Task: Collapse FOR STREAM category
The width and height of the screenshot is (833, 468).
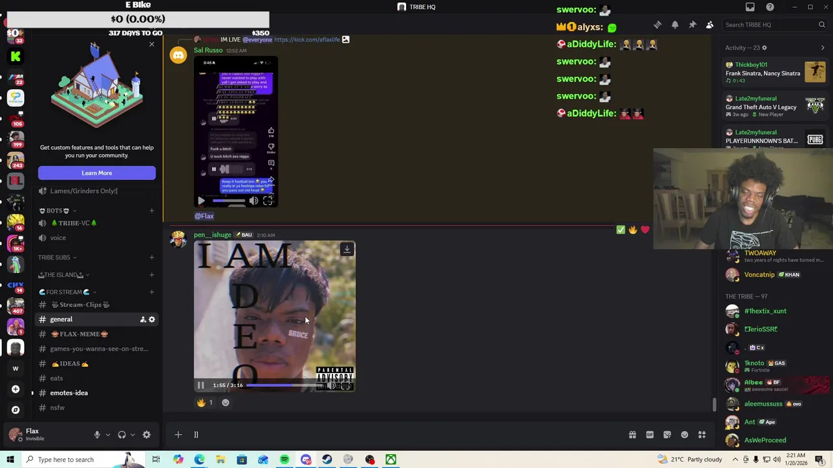Action: pyautogui.click(x=68, y=292)
